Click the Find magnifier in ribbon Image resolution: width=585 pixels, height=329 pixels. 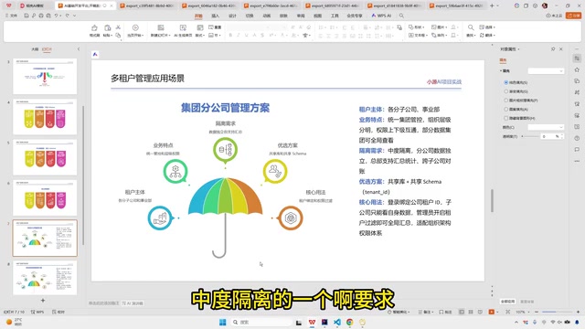point(471,27)
